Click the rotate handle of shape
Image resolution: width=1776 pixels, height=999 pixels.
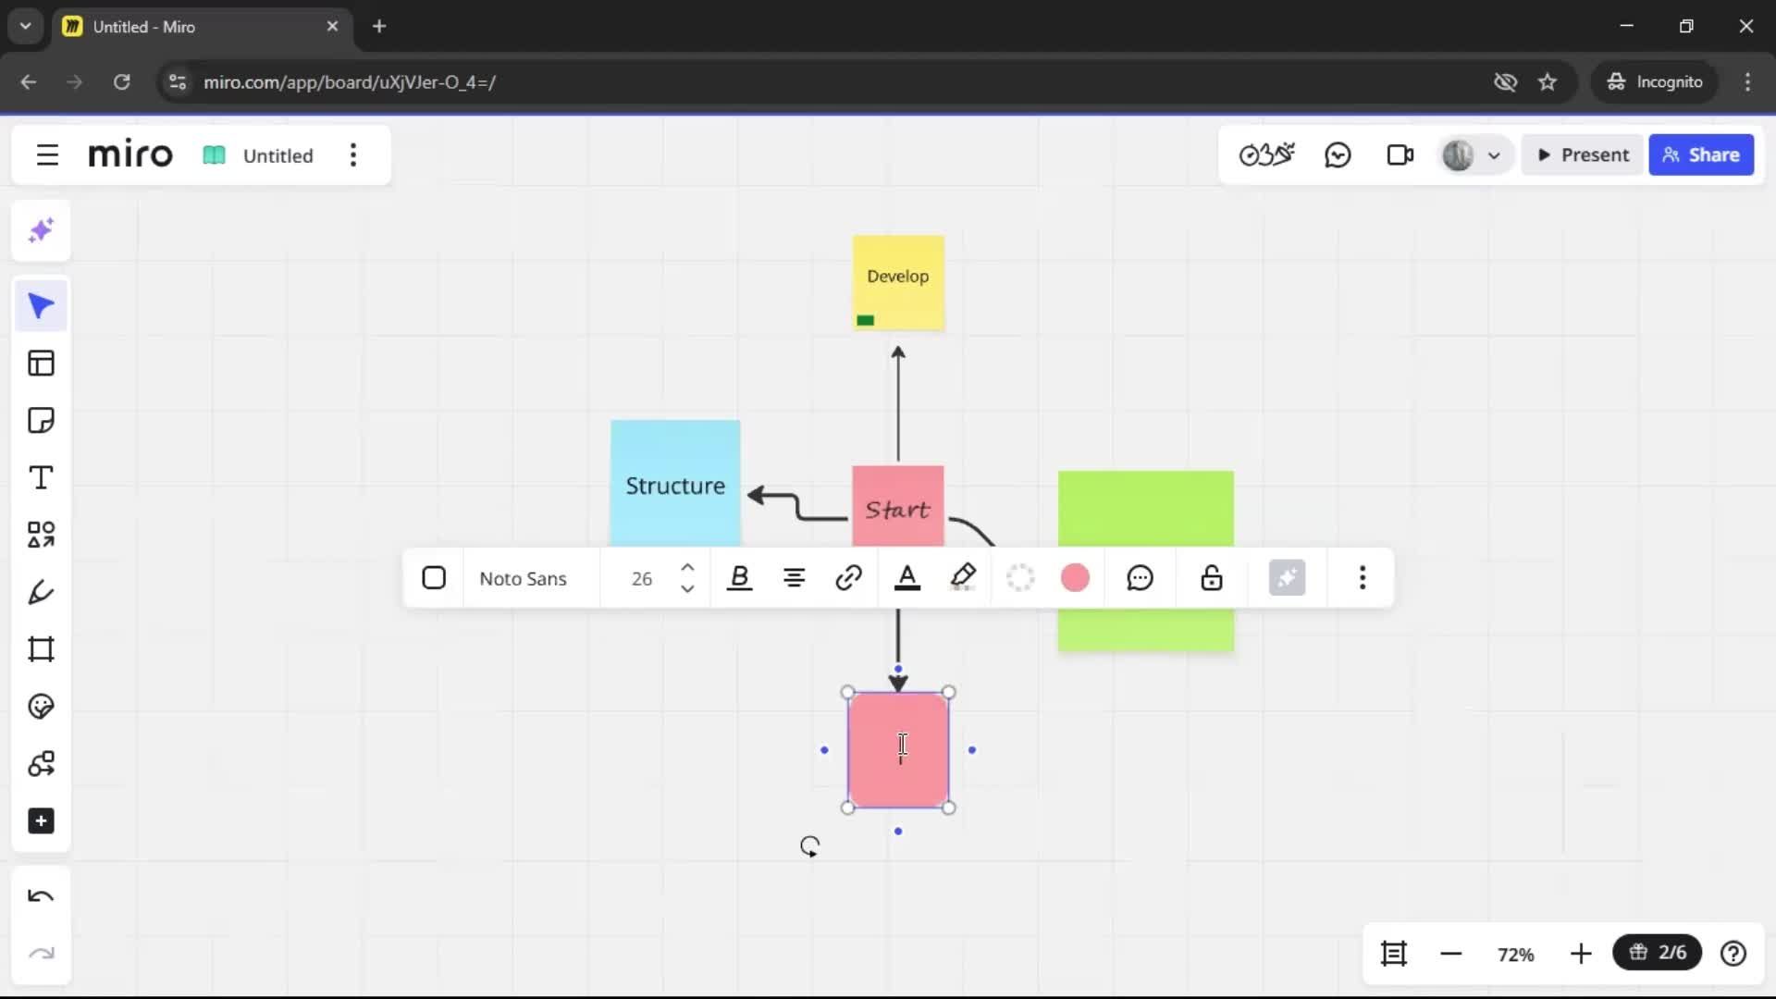click(x=809, y=846)
